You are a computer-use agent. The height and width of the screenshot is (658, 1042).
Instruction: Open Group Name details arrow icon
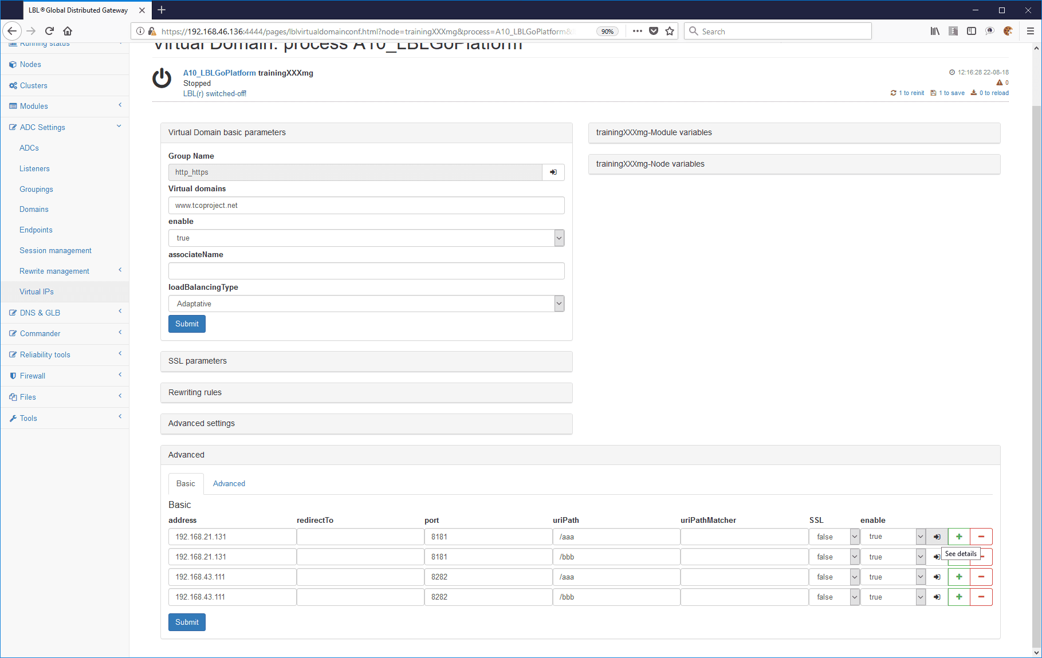coord(553,172)
